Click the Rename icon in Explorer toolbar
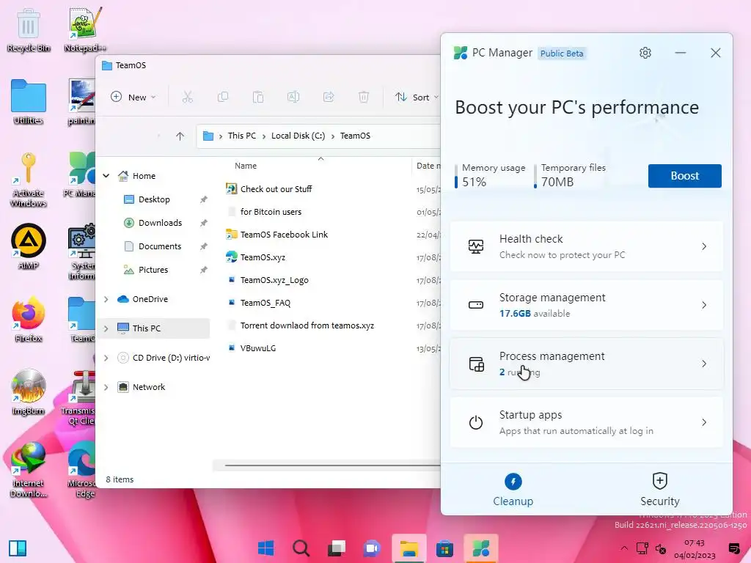751x563 pixels. click(x=293, y=97)
